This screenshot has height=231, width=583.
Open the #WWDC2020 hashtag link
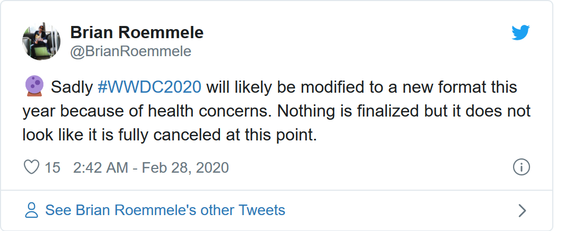149,87
